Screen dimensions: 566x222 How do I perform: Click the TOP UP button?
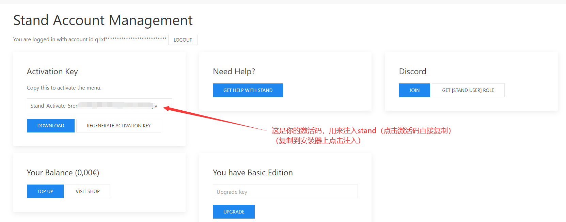click(45, 191)
